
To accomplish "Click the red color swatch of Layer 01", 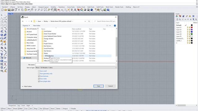I will 192,27.
